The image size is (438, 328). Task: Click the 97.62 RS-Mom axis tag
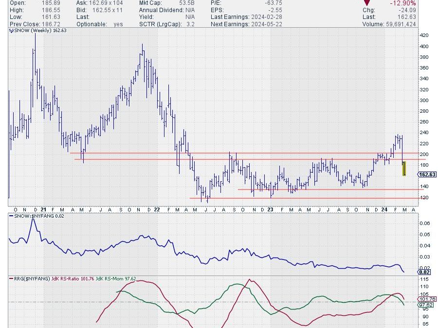[426, 305]
